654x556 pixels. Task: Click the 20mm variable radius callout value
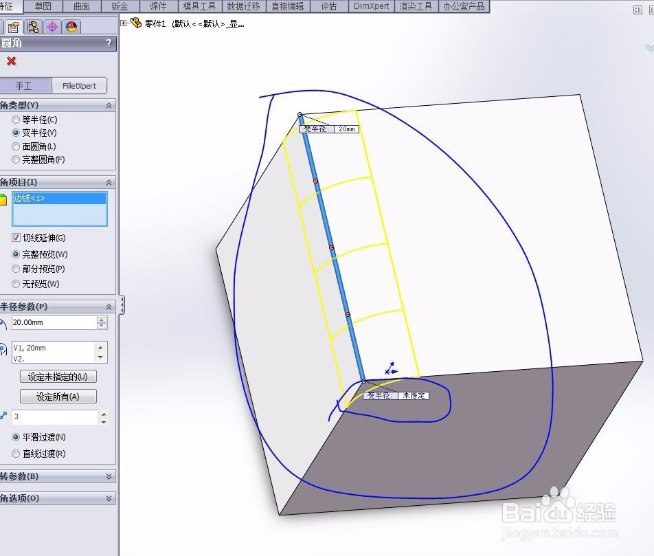click(x=346, y=129)
